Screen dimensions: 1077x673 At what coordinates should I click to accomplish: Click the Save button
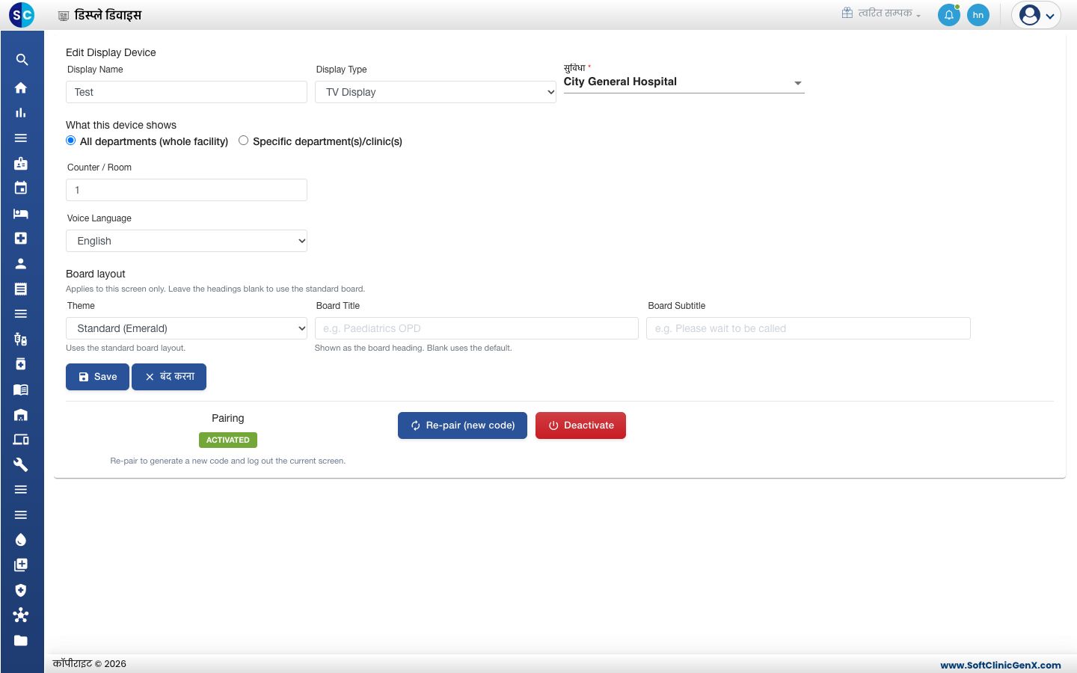click(97, 377)
